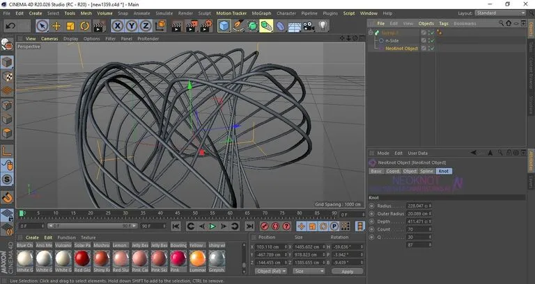Click the Radius value field
The width and height of the screenshot is (535, 284).
click(417, 206)
